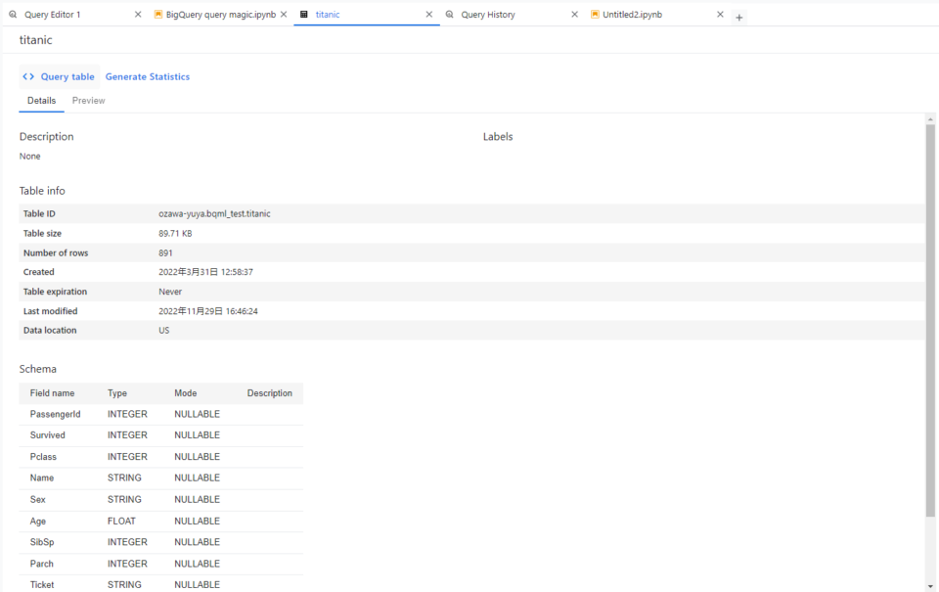Click the table icon on the titanic tab
Image resolution: width=939 pixels, height=592 pixels.
click(303, 15)
